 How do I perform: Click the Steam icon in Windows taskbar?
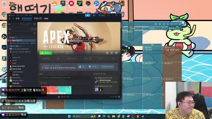[142, 116]
